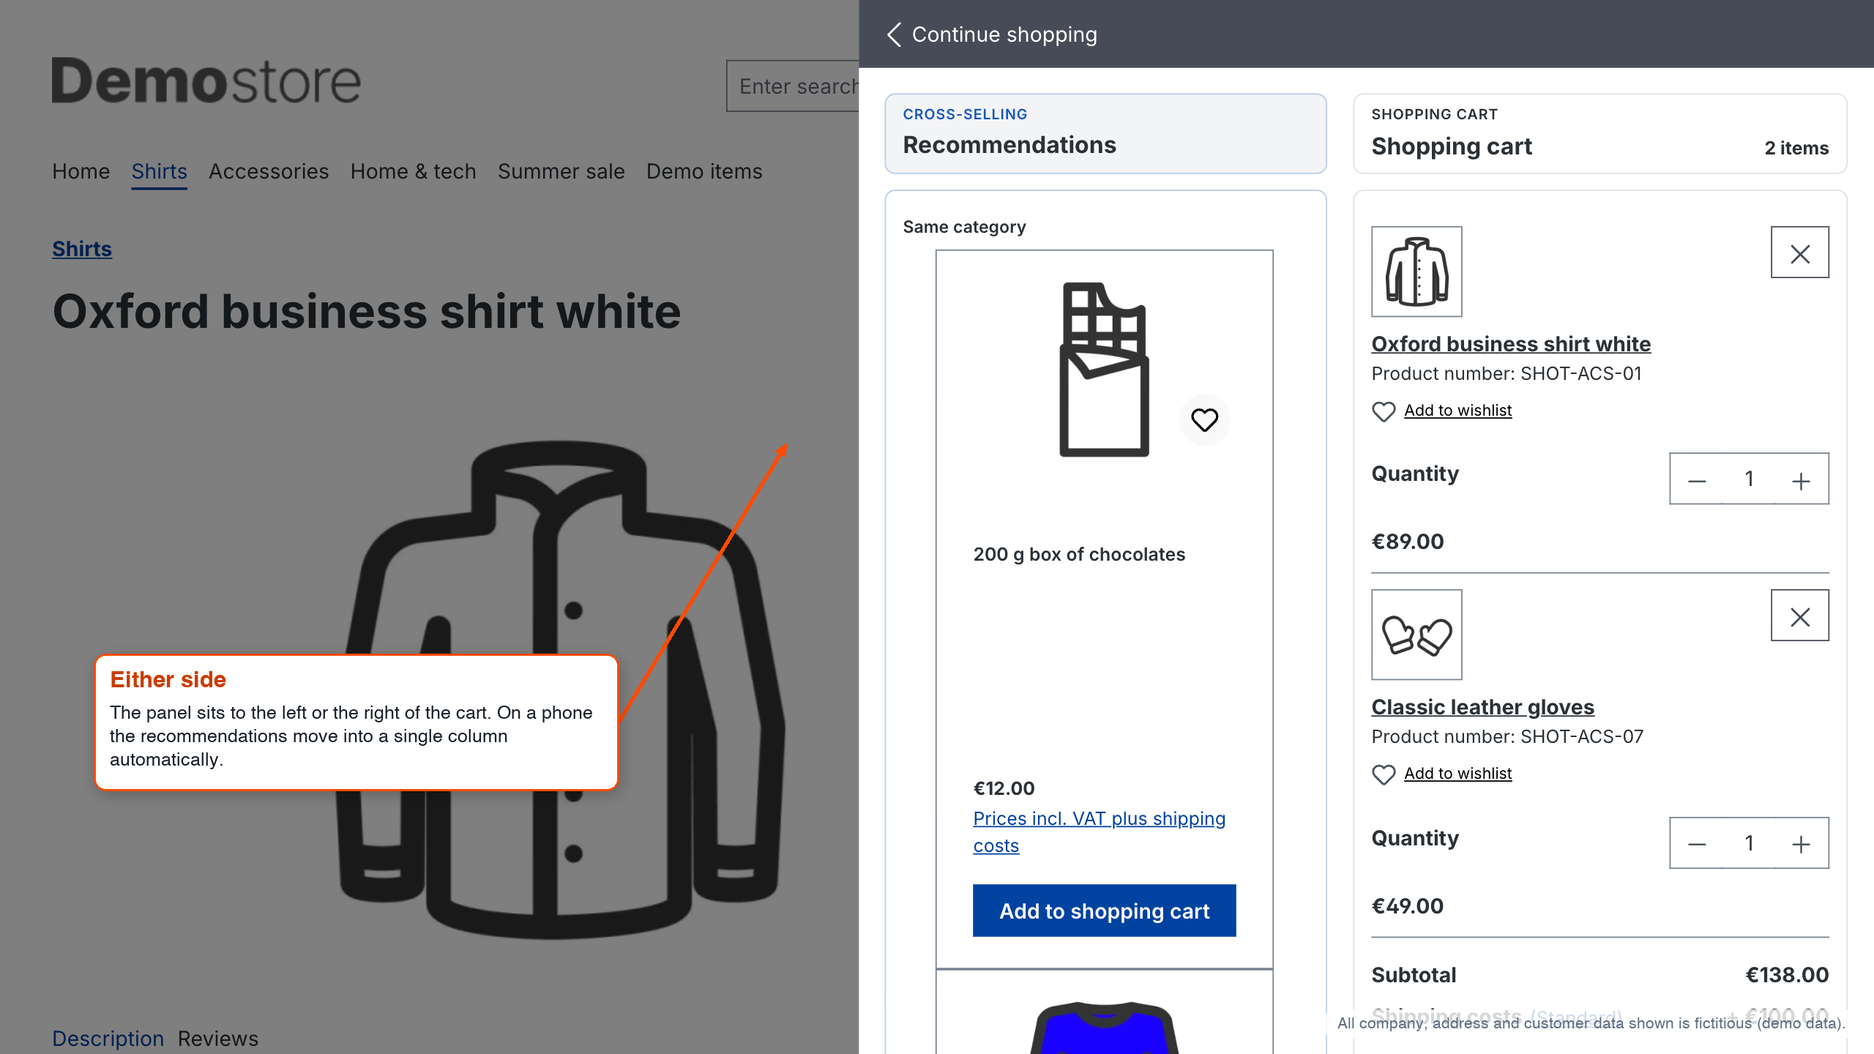Add chocolates box to shopping cart

1104,911
